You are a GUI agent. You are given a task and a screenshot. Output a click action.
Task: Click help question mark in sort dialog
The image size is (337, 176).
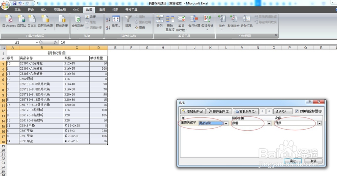point(309,102)
